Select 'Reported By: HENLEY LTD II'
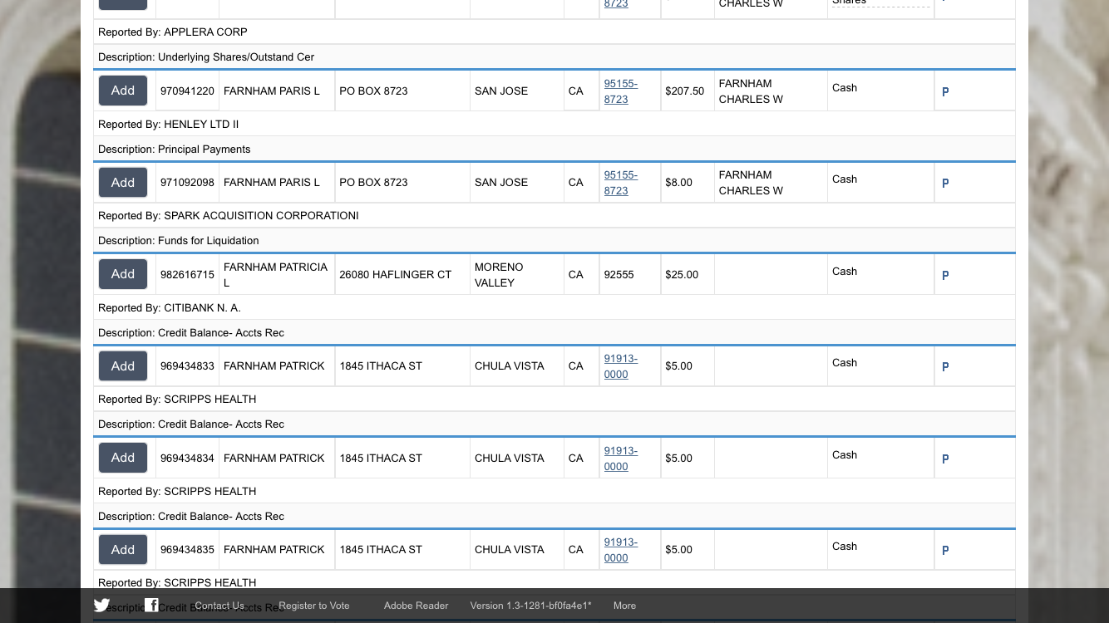Viewport: 1109px width, 623px height. pos(169,125)
